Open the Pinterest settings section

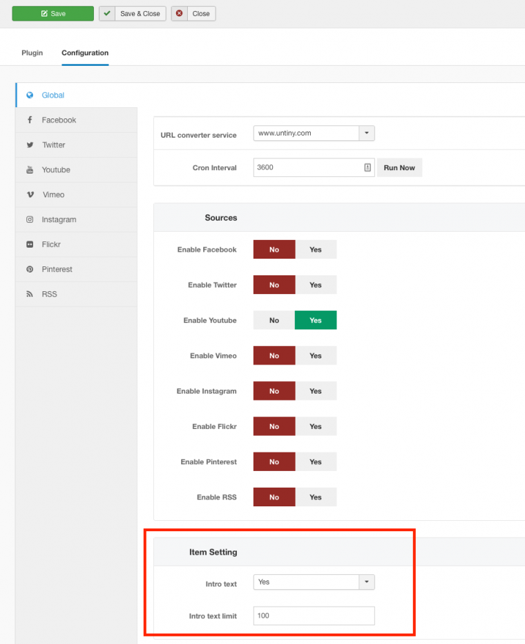click(x=76, y=270)
